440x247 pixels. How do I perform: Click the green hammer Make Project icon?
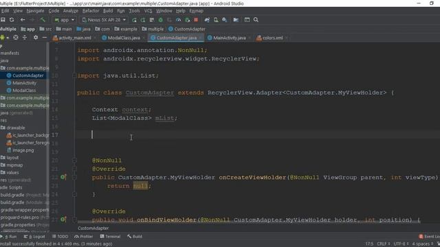[x=43, y=20]
